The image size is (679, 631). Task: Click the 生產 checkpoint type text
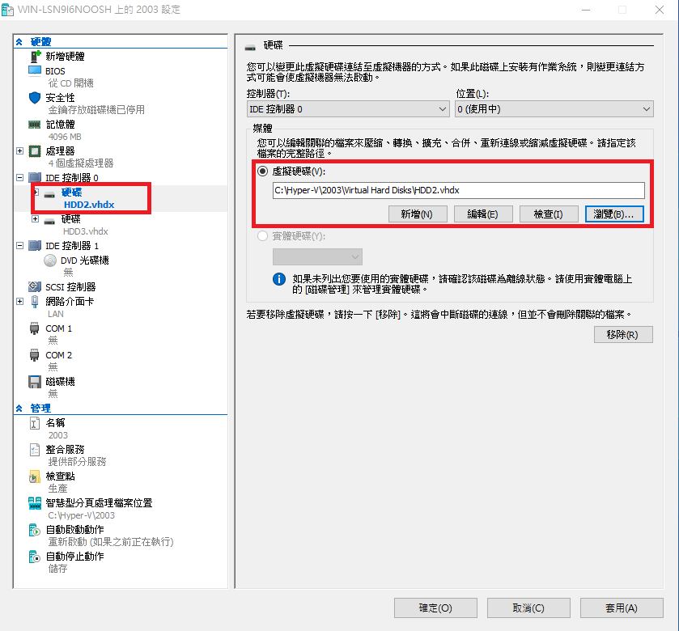pos(57,489)
